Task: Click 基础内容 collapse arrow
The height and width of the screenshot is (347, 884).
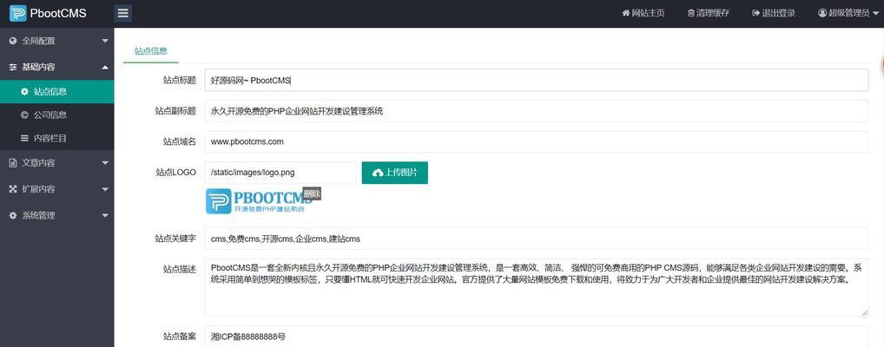Action: (105, 67)
